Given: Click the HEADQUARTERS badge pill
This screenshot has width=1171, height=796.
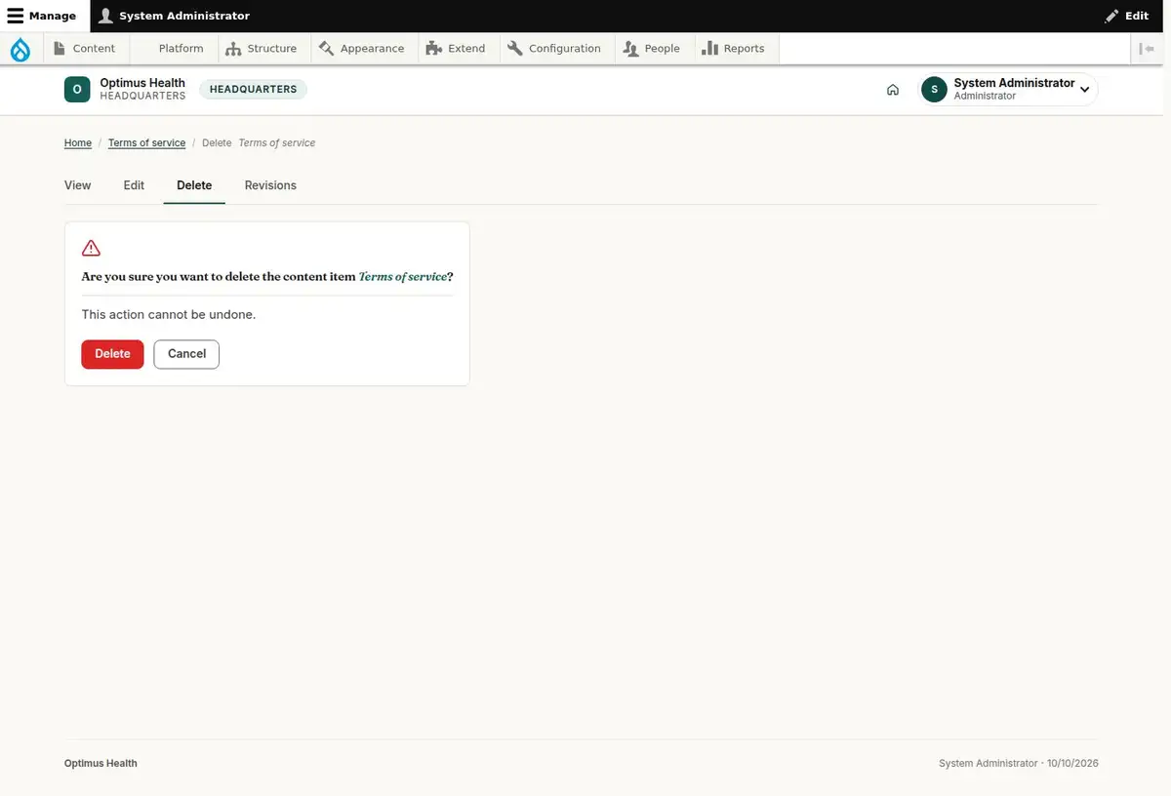Looking at the screenshot, I should 253,89.
